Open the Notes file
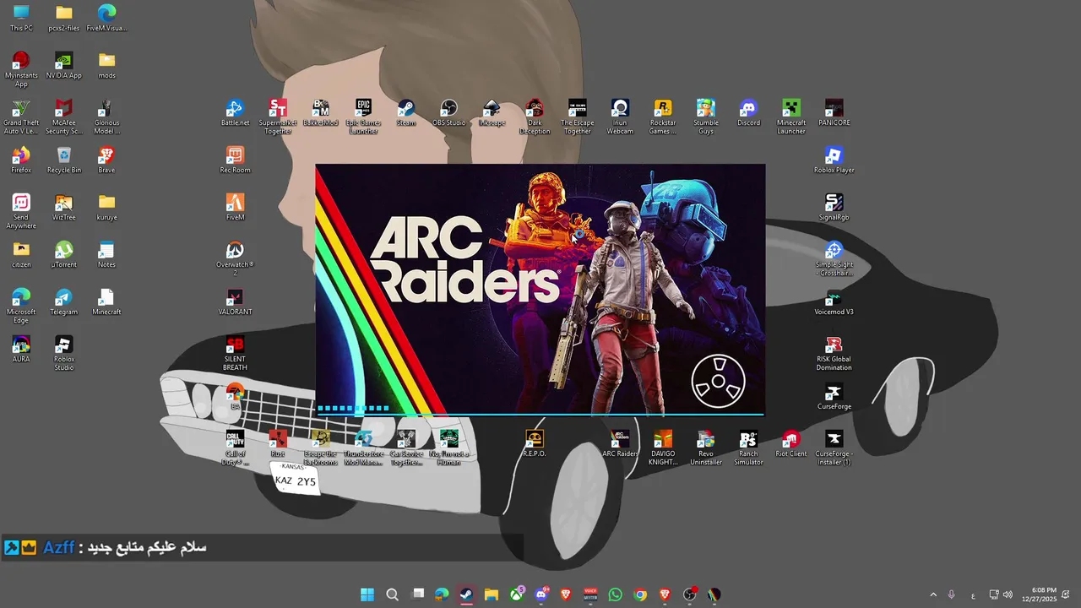This screenshot has width=1081, height=608. pyautogui.click(x=106, y=255)
